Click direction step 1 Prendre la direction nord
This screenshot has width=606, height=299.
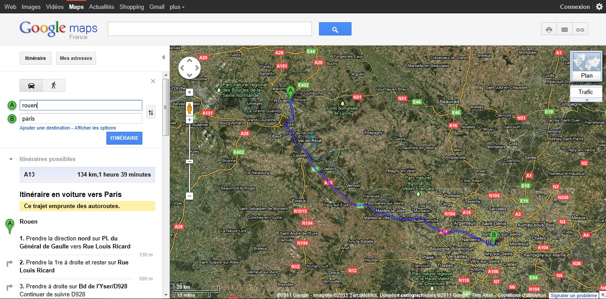pyautogui.click(x=76, y=242)
